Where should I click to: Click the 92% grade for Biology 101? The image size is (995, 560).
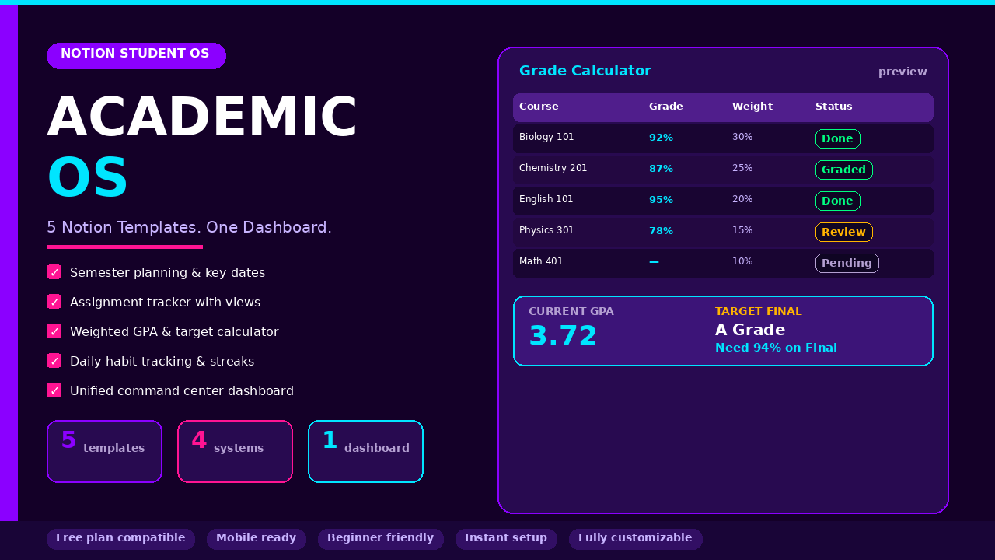point(661,138)
